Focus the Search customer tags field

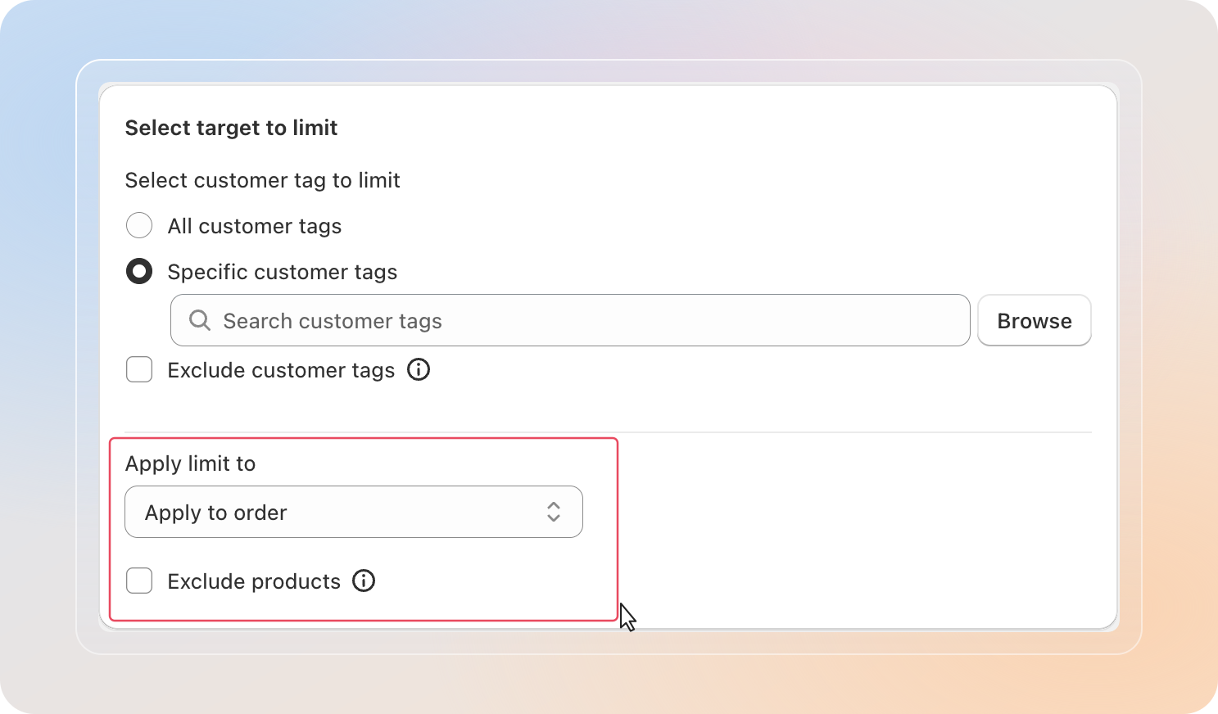pyautogui.click(x=570, y=320)
